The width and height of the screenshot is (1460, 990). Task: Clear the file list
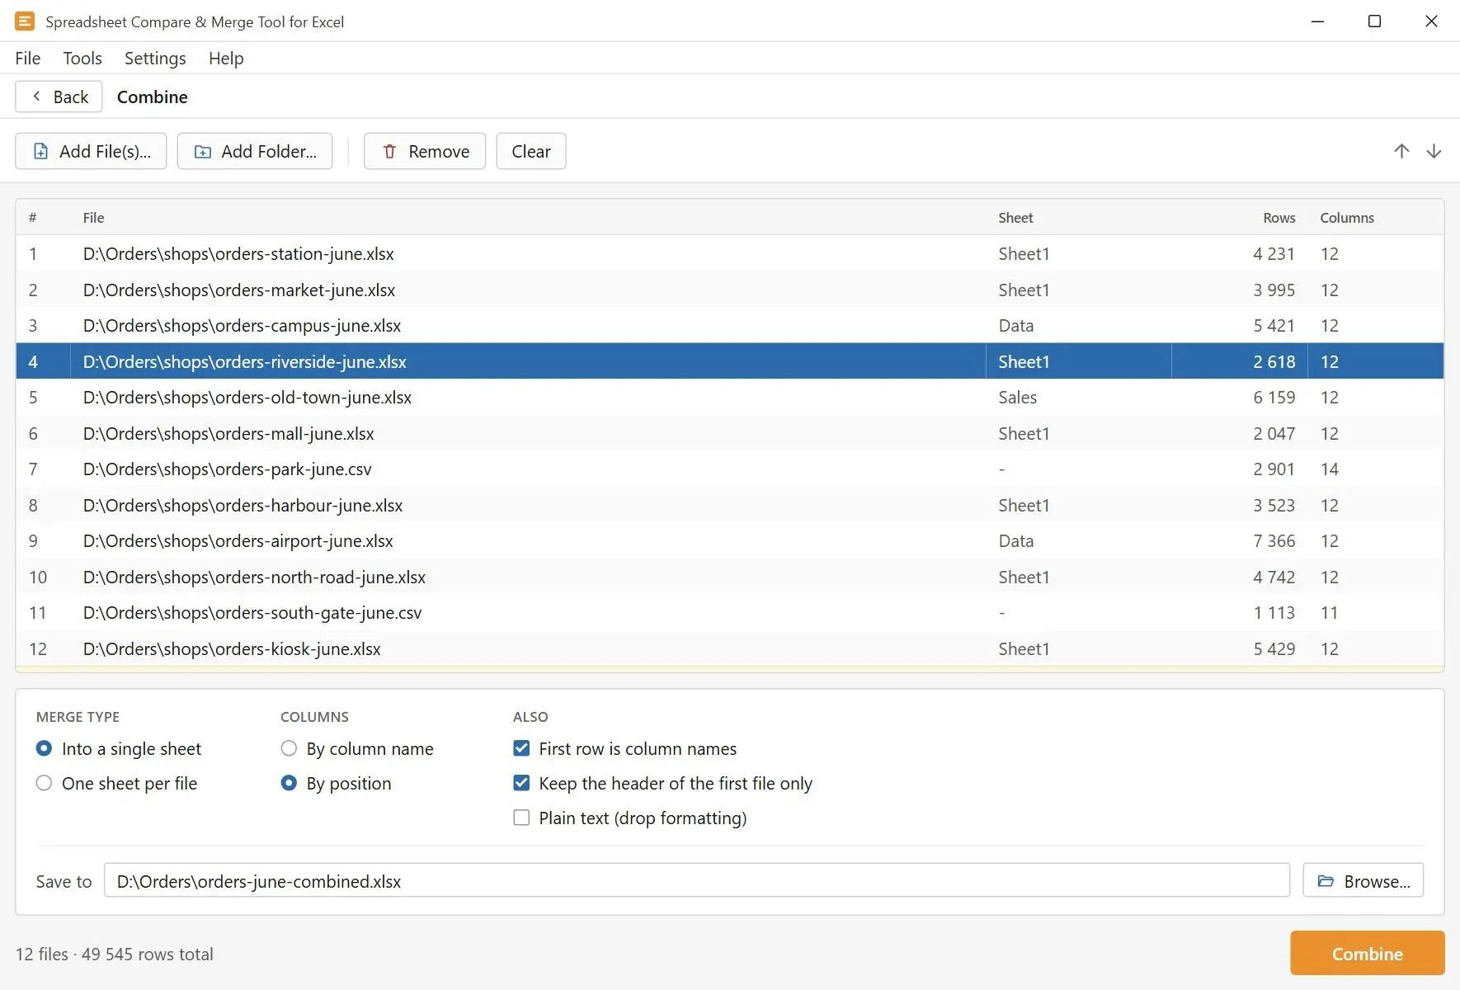click(x=531, y=151)
